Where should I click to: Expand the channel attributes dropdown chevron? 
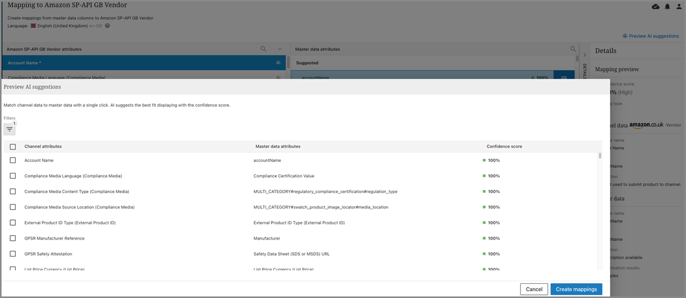(280, 49)
